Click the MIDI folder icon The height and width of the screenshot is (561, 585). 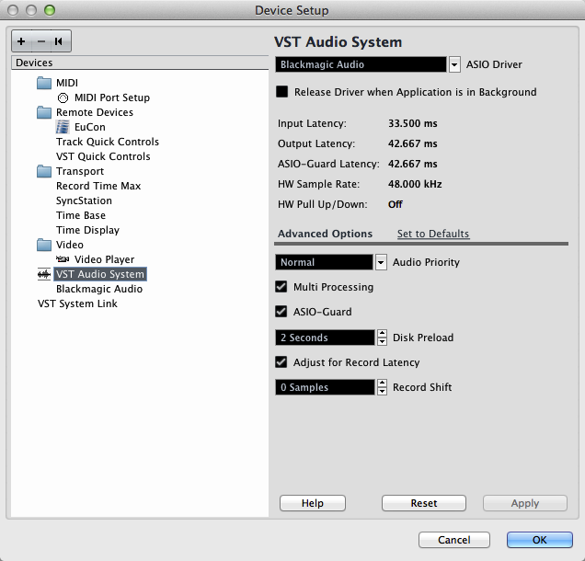45,83
